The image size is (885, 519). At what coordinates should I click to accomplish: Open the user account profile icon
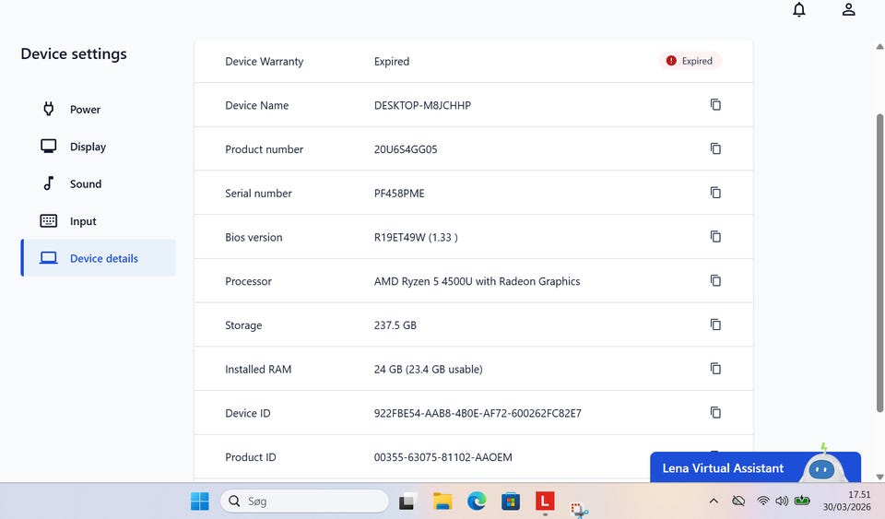849,10
